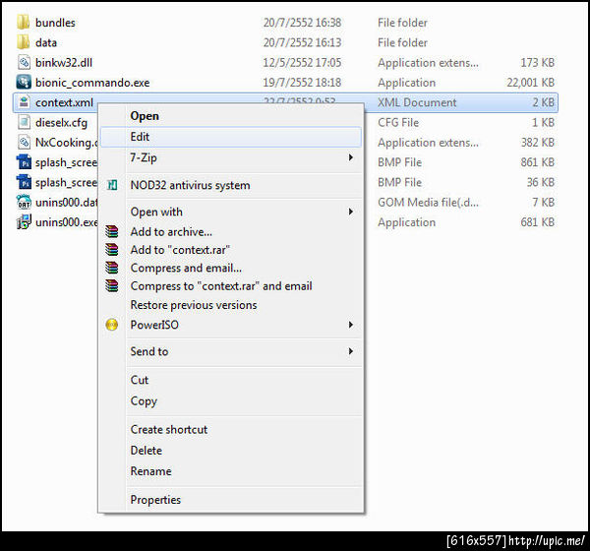This screenshot has width=590, height=551.
Task: Choose Open from the context menu
Action: 231,116
